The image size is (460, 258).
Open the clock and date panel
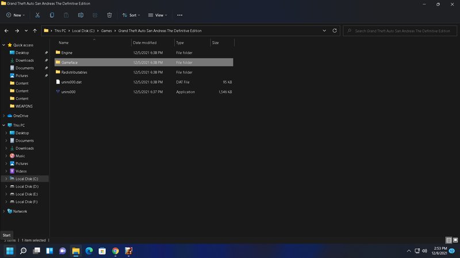[439, 251]
